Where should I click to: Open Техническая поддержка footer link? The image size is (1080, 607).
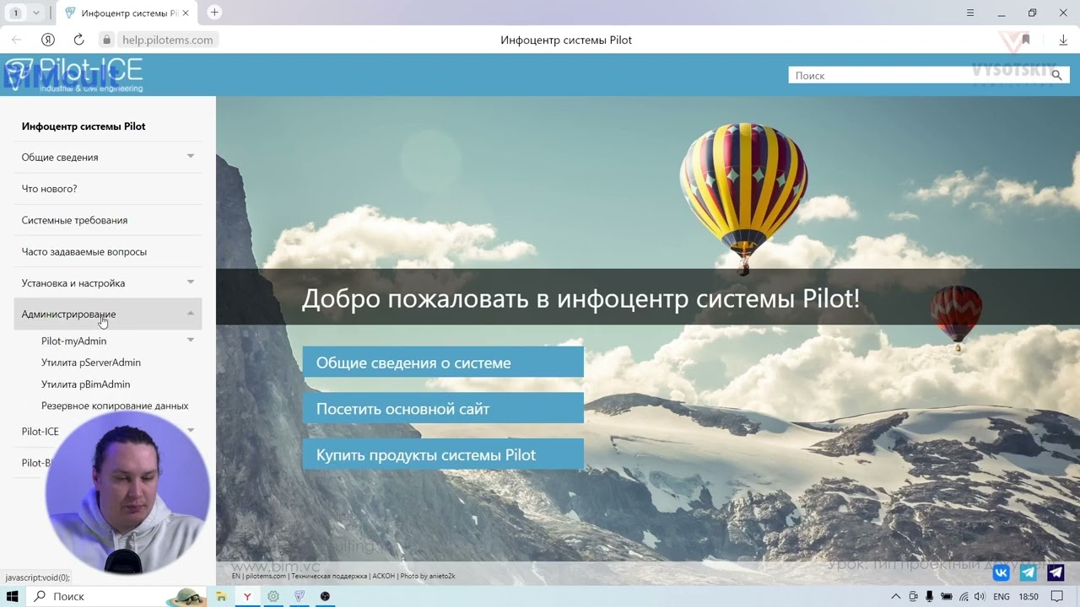click(329, 577)
